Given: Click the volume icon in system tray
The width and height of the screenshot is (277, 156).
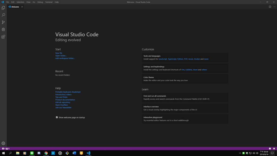Looking at the screenshot, I should (x=254, y=153).
